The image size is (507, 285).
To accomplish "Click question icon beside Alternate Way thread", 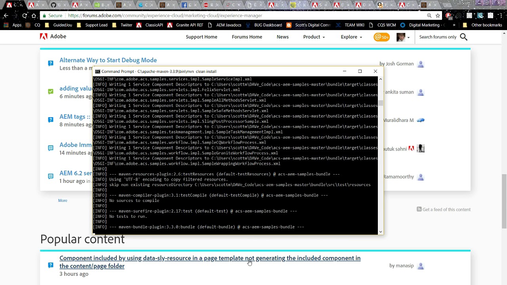I will (51, 63).
